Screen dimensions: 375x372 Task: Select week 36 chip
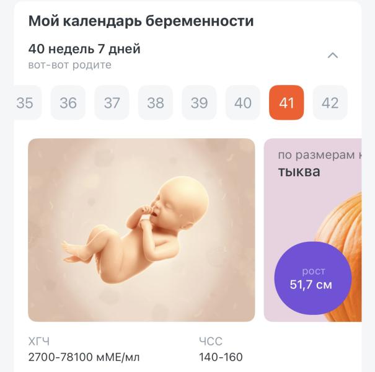[x=68, y=102]
